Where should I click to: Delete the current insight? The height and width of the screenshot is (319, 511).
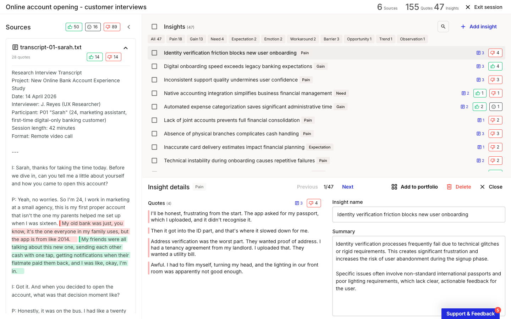(x=459, y=187)
